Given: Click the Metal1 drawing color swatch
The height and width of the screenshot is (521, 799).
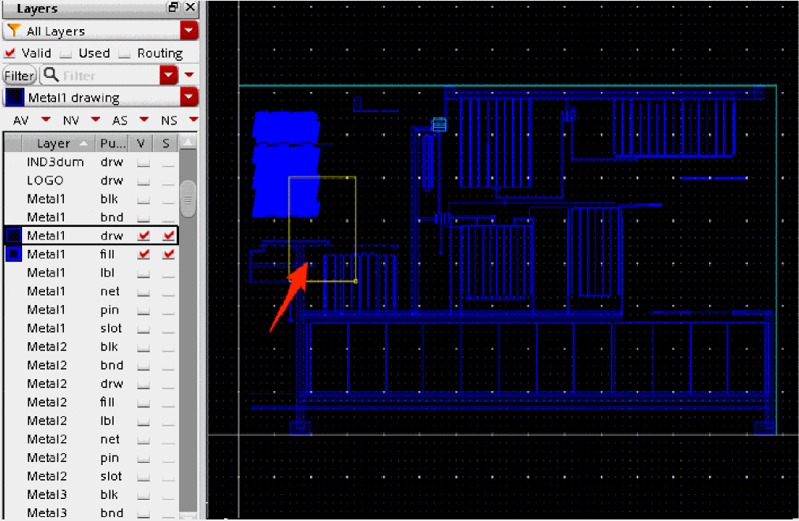Looking at the screenshot, I should pos(15,97).
